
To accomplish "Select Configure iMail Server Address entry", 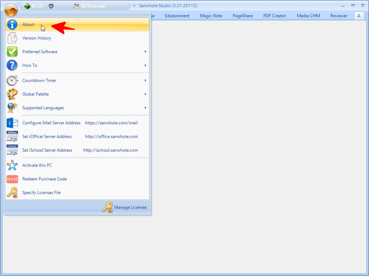I will click(x=77, y=123).
